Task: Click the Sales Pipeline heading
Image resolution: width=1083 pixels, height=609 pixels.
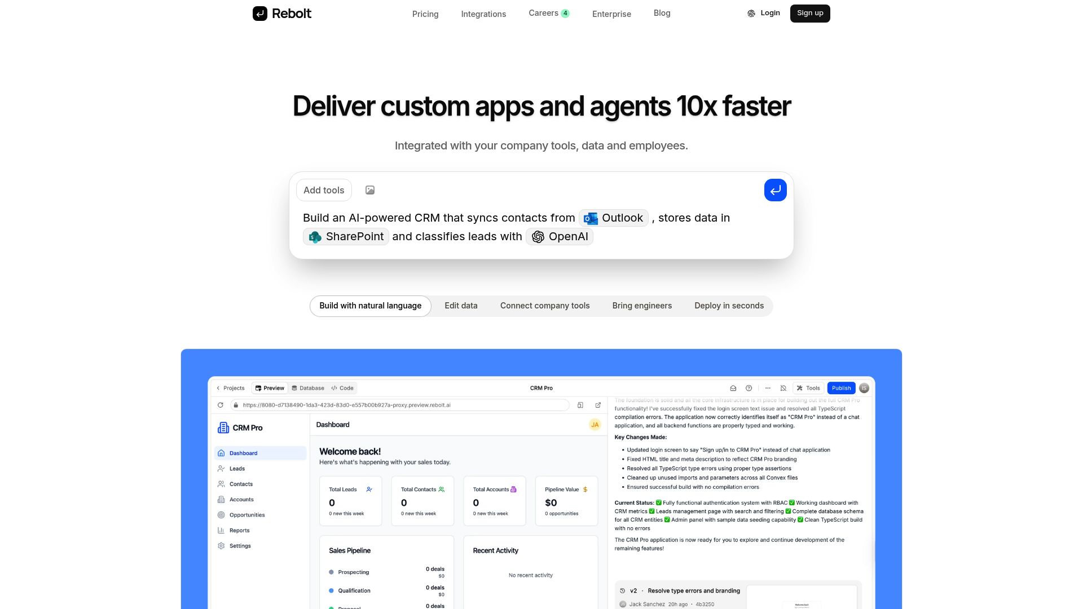Action: pos(350,550)
